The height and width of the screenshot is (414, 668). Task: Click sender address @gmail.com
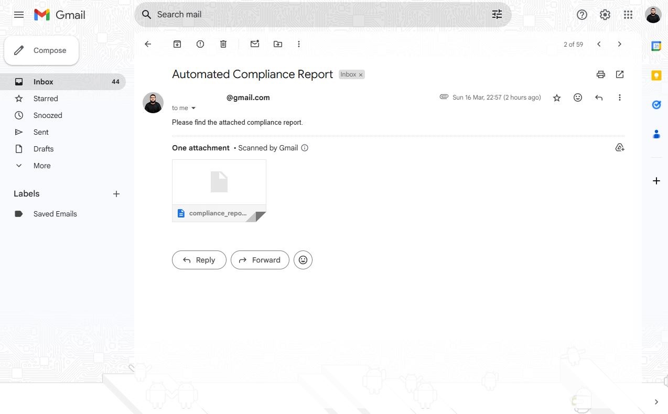(248, 97)
